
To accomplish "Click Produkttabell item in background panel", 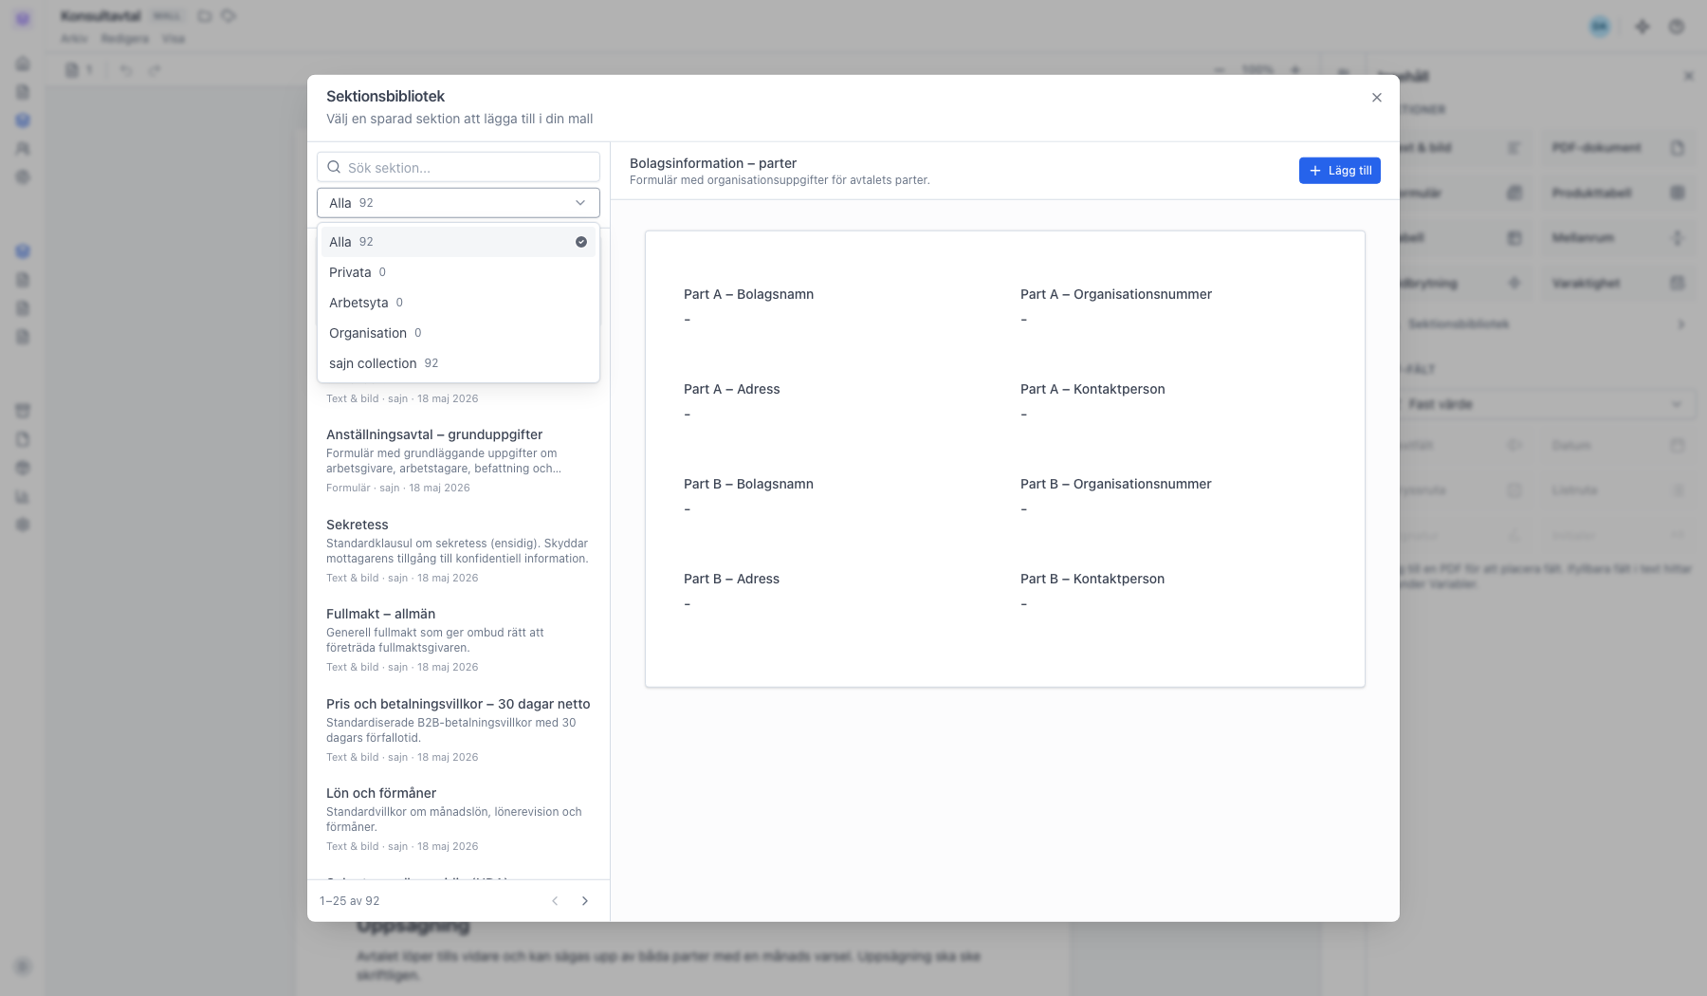I will pos(1619,193).
